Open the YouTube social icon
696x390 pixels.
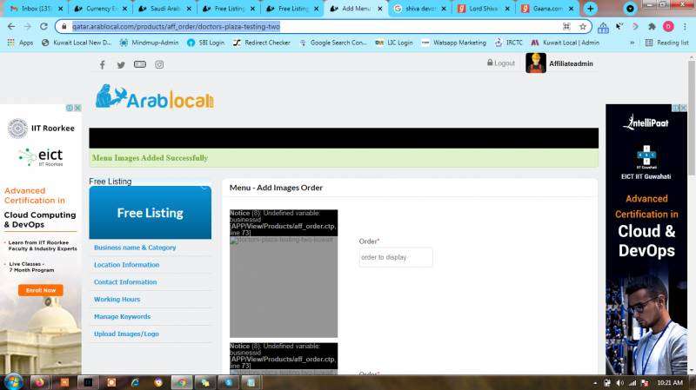click(x=140, y=64)
